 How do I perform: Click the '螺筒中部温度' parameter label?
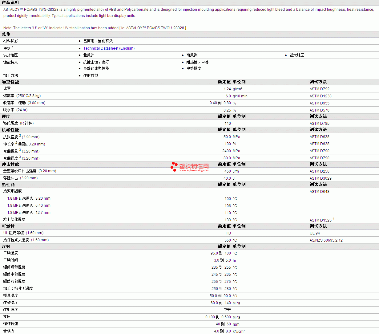(x=14, y=274)
